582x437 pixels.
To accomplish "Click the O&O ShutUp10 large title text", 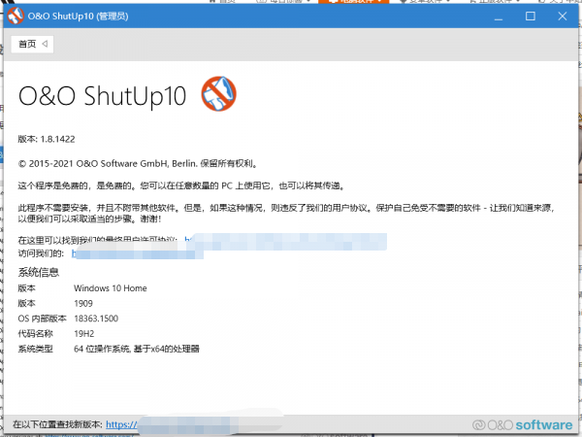I will 102,95.
